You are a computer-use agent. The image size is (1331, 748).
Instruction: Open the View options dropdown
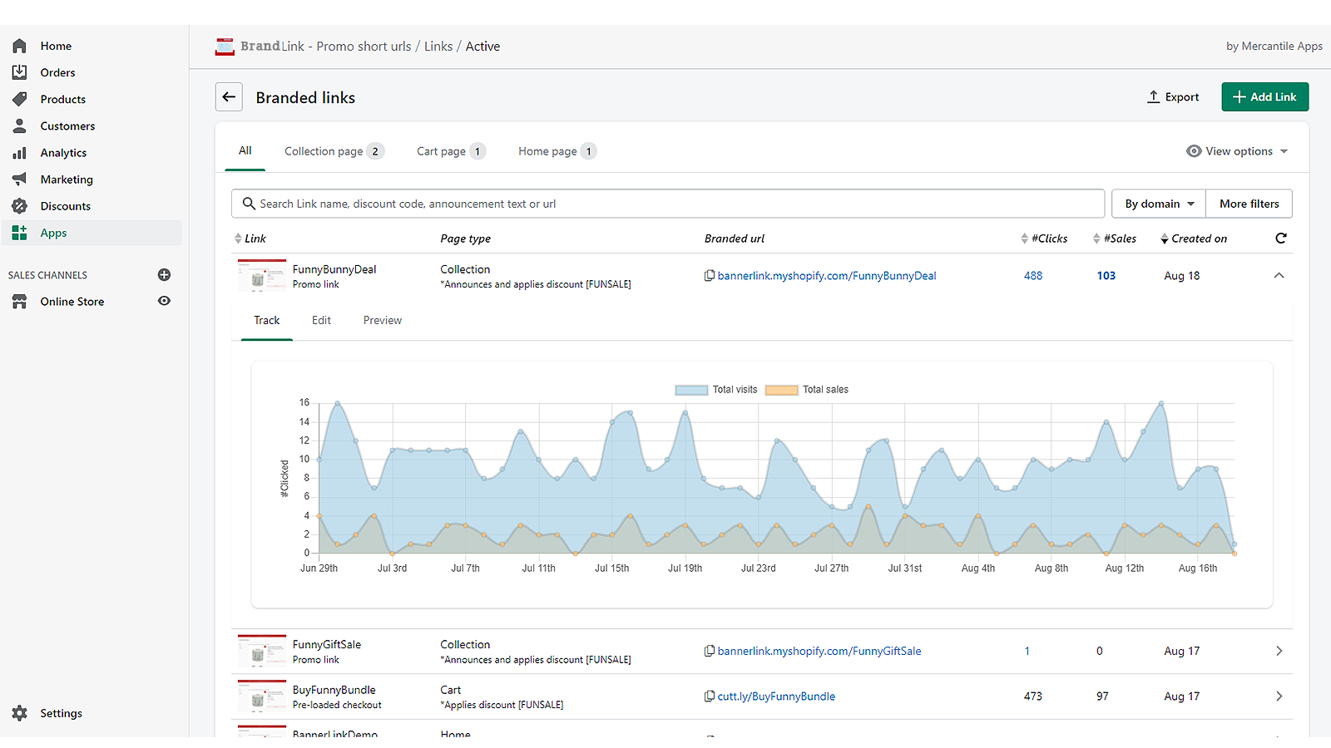(1237, 150)
